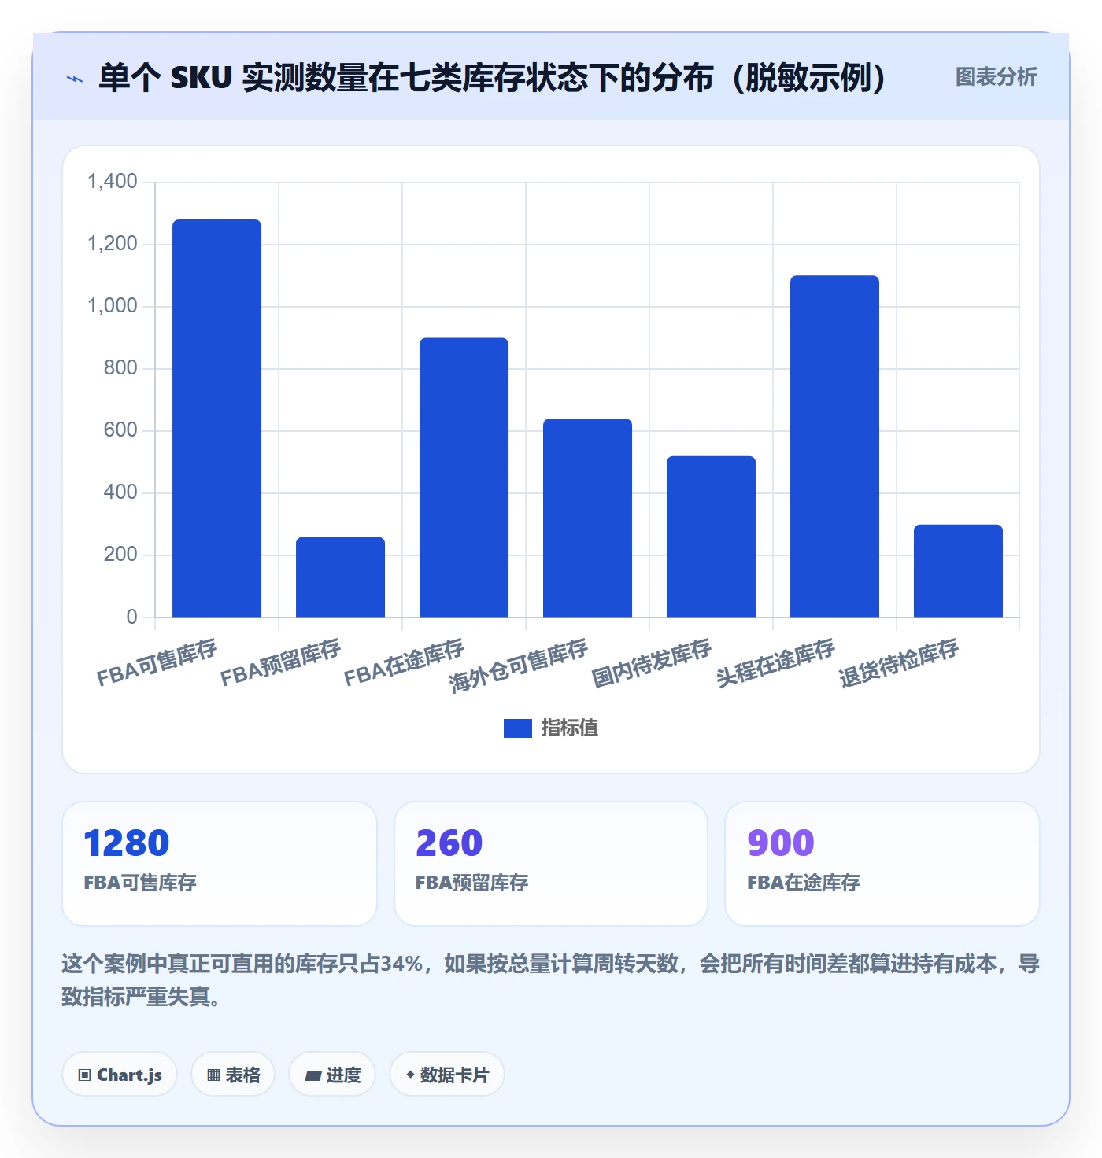Click the 200 y-axis tick label

(120, 555)
